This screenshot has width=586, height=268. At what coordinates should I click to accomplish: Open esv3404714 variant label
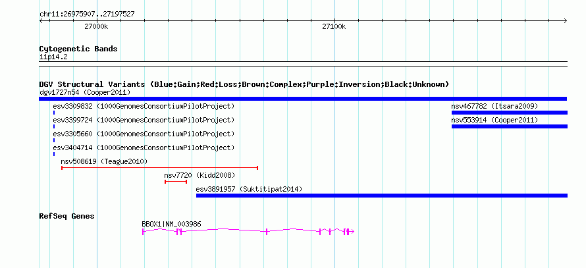coord(144,147)
